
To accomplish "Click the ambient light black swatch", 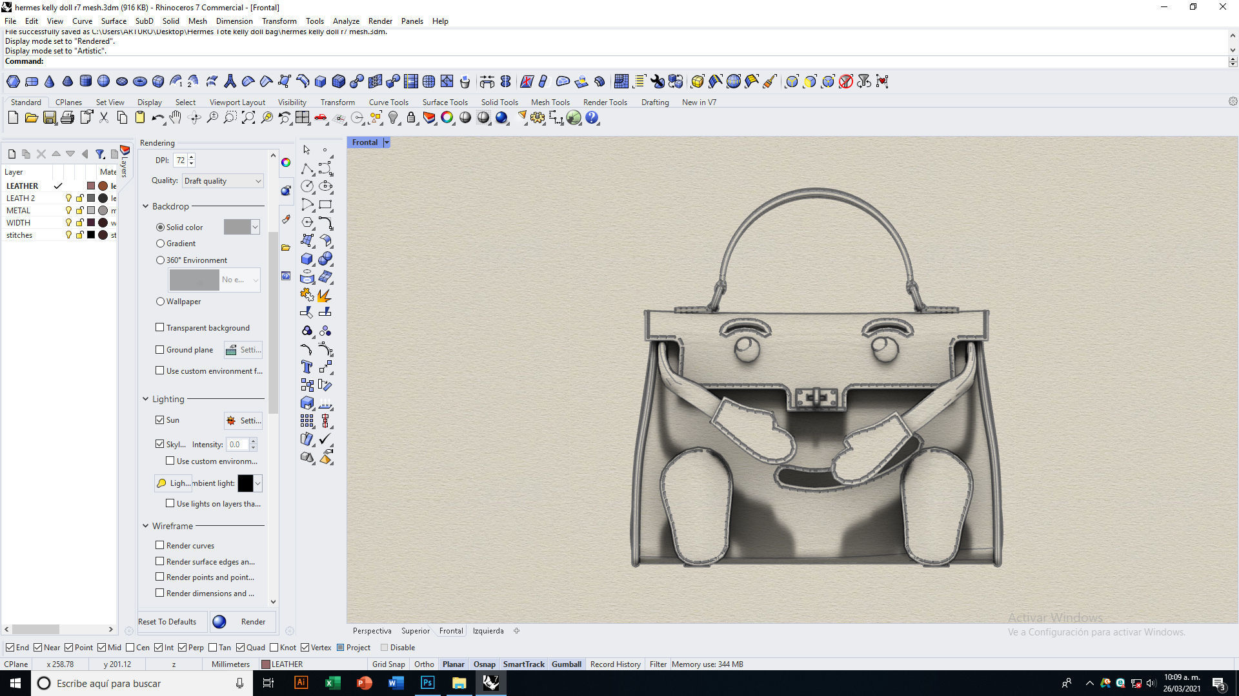I will pos(245,483).
